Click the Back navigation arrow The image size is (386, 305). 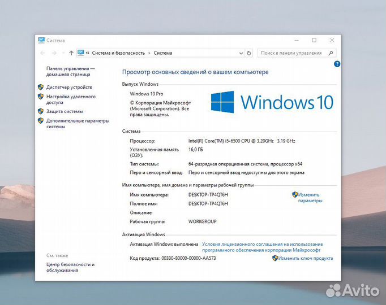[x=42, y=53]
